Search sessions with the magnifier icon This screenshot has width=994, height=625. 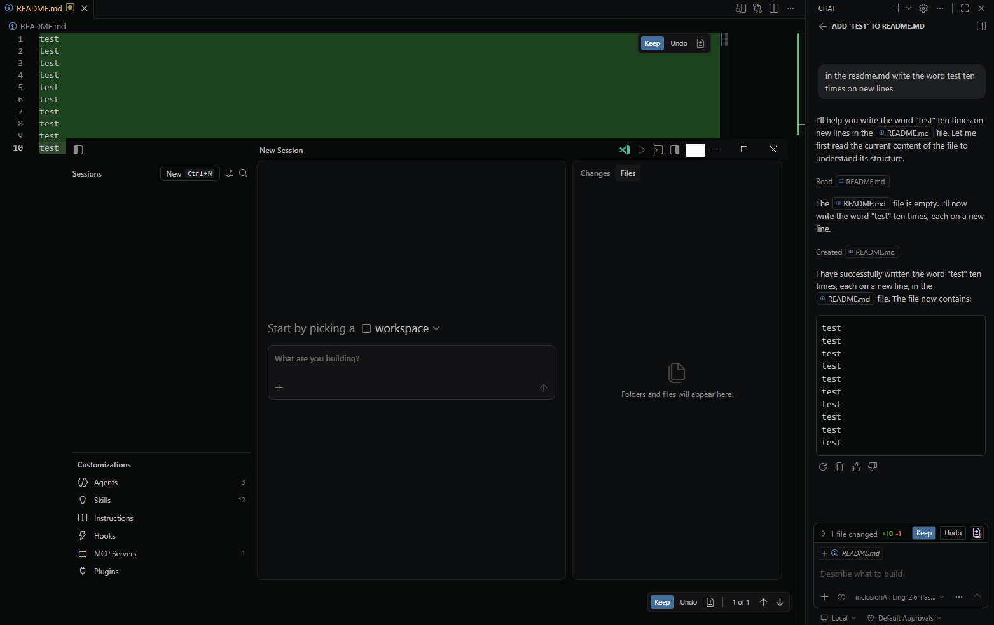click(x=244, y=173)
